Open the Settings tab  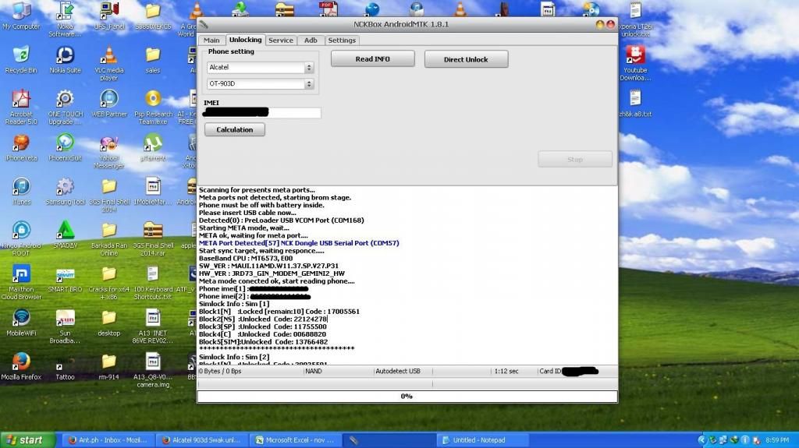tap(342, 41)
